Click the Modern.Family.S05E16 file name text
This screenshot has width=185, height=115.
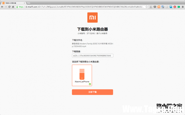click(92, 45)
